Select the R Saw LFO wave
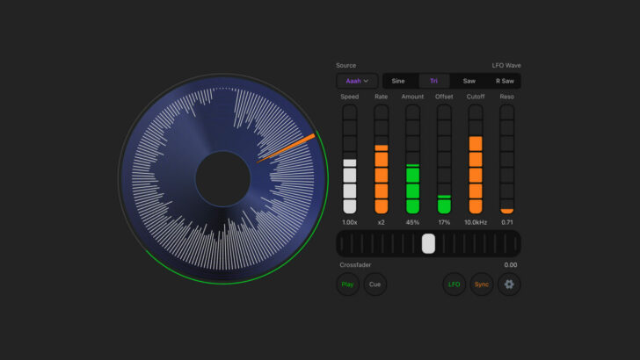 point(505,81)
